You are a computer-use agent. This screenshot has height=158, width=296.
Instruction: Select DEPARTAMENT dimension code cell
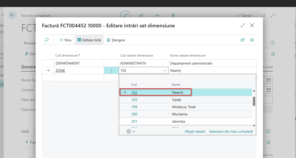[x=79, y=63]
